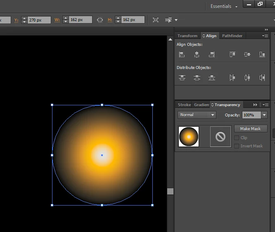This screenshot has height=232, width=275.
Task: Click Horizontal Distribute Right icon
Action: click(x=262, y=77)
